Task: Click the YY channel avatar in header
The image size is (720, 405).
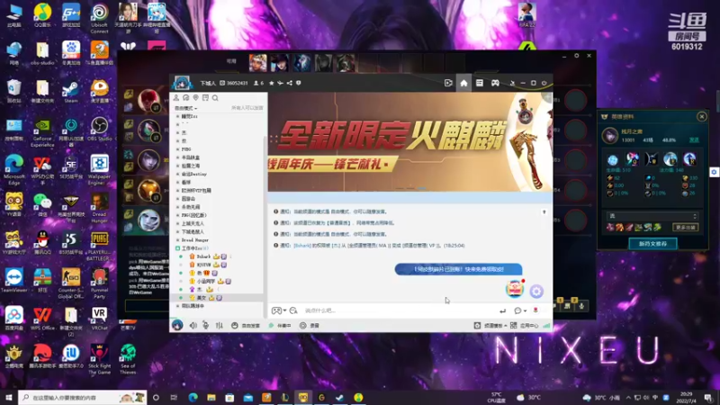Action: coord(183,83)
